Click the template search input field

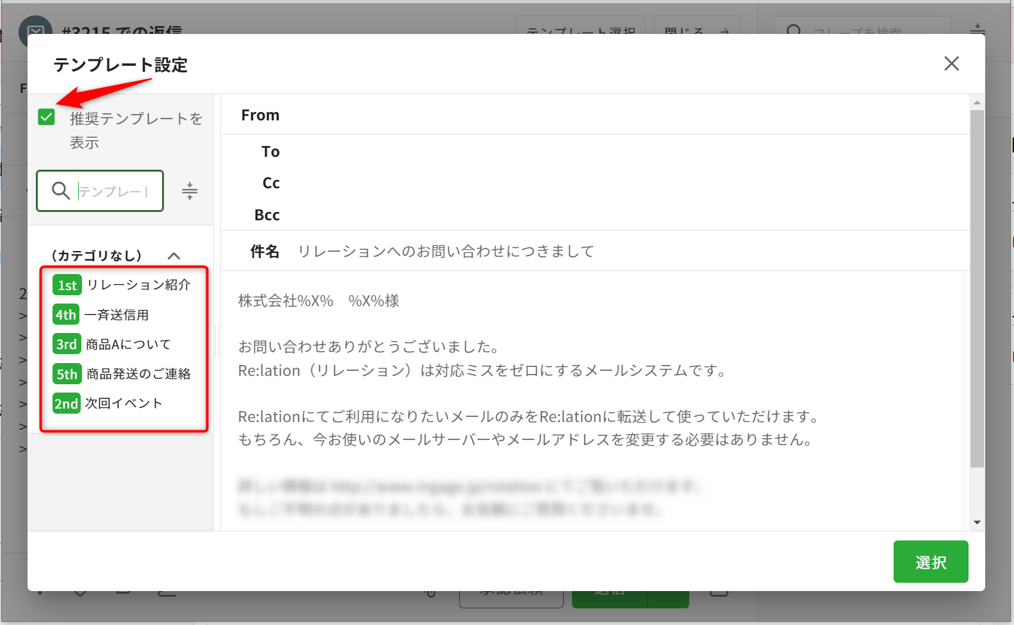click(113, 191)
